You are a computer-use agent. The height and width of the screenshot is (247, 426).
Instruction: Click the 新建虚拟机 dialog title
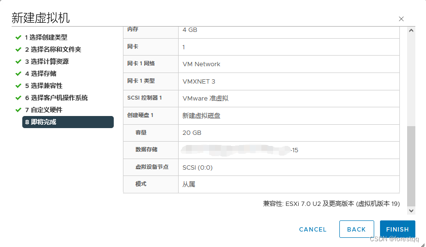point(41,18)
